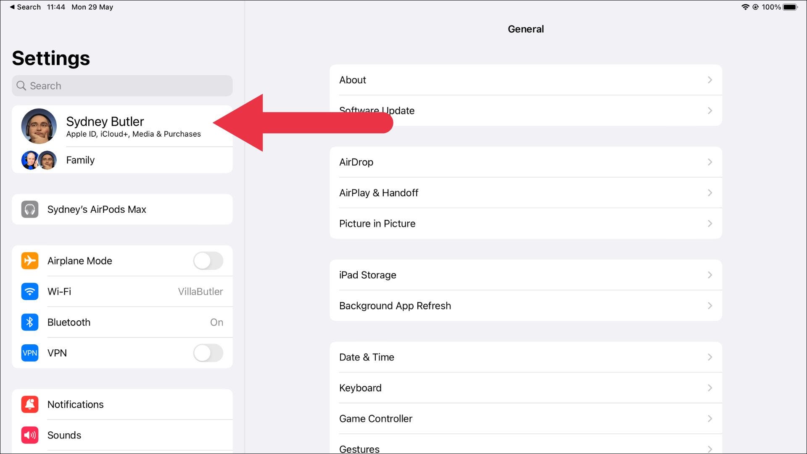The width and height of the screenshot is (807, 454).
Task: Tap the Family avatars icon
Action: (39, 160)
